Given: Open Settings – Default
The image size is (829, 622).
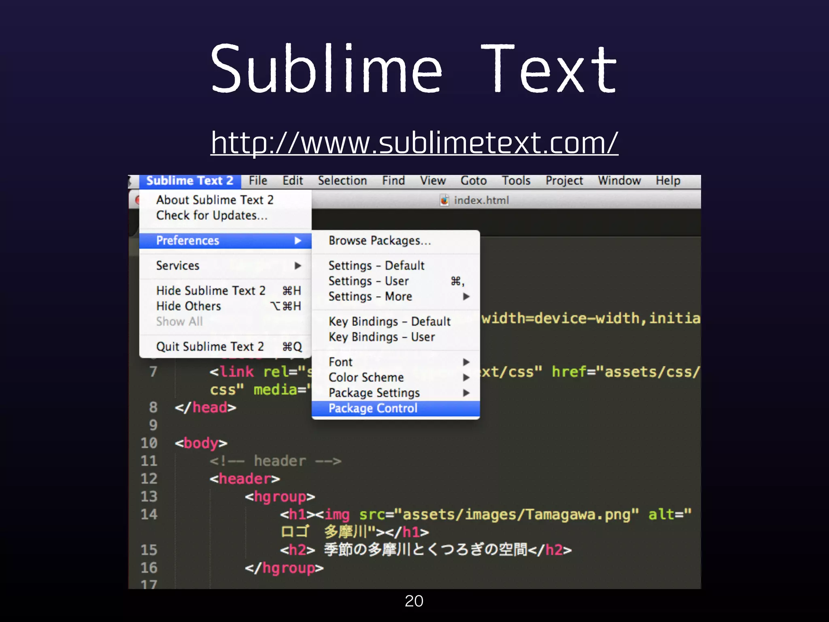Looking at the screenshot, I should [396, 266].
